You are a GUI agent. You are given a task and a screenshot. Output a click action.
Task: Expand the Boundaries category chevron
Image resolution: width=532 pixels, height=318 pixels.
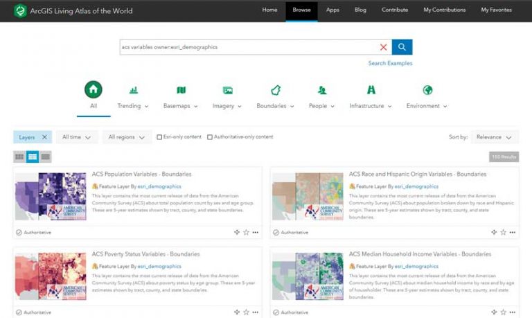[x=292, y=106]
